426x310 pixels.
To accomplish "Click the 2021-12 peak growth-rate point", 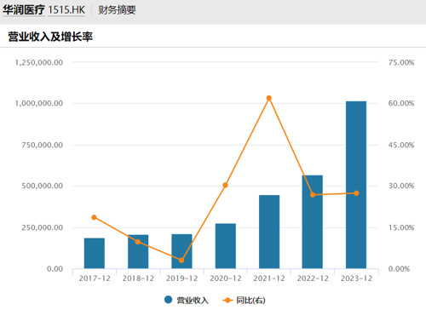I will pos(269,98).
